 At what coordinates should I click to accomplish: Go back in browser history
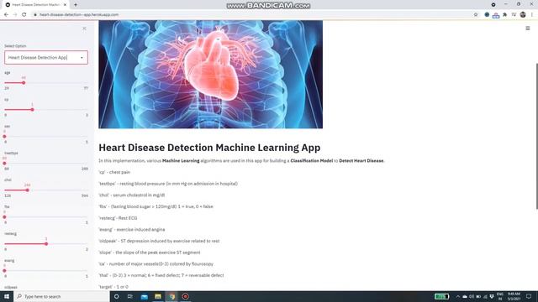coord(6,15)
